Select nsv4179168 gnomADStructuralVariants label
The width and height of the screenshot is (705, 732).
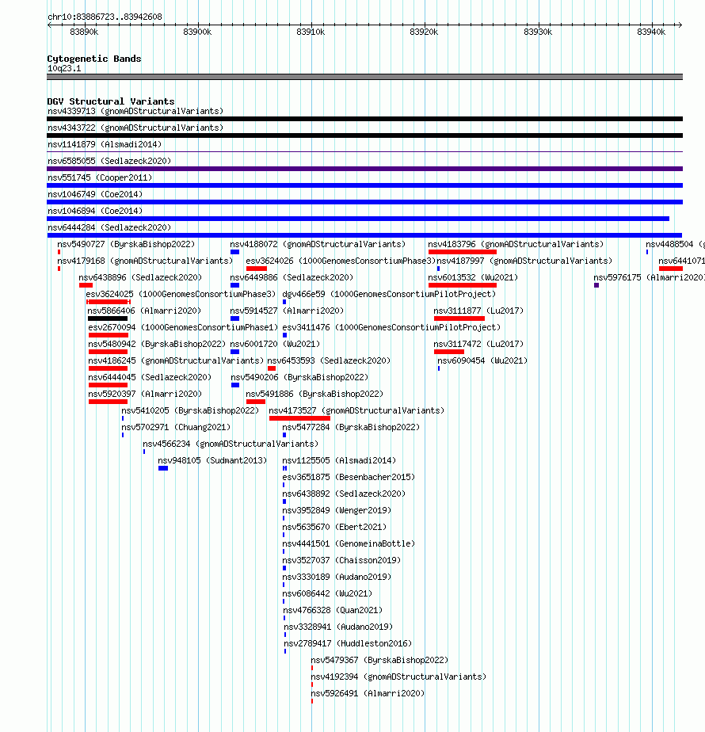pyautogui.click(x=145, y=261)
